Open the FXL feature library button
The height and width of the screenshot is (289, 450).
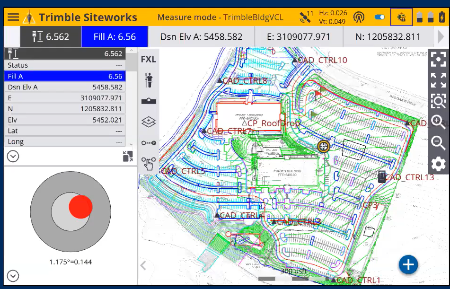pyautogui.click(x=149, y=59)
